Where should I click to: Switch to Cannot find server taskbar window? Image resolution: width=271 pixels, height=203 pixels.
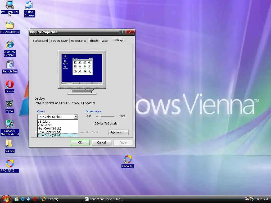103,199
